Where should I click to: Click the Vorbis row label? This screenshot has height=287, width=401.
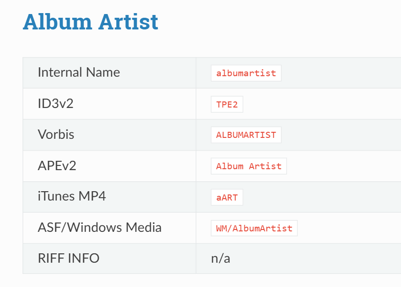click(56, 135)
